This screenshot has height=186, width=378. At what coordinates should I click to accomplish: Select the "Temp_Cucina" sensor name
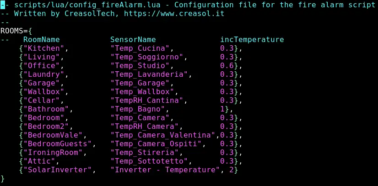point(140,48)
